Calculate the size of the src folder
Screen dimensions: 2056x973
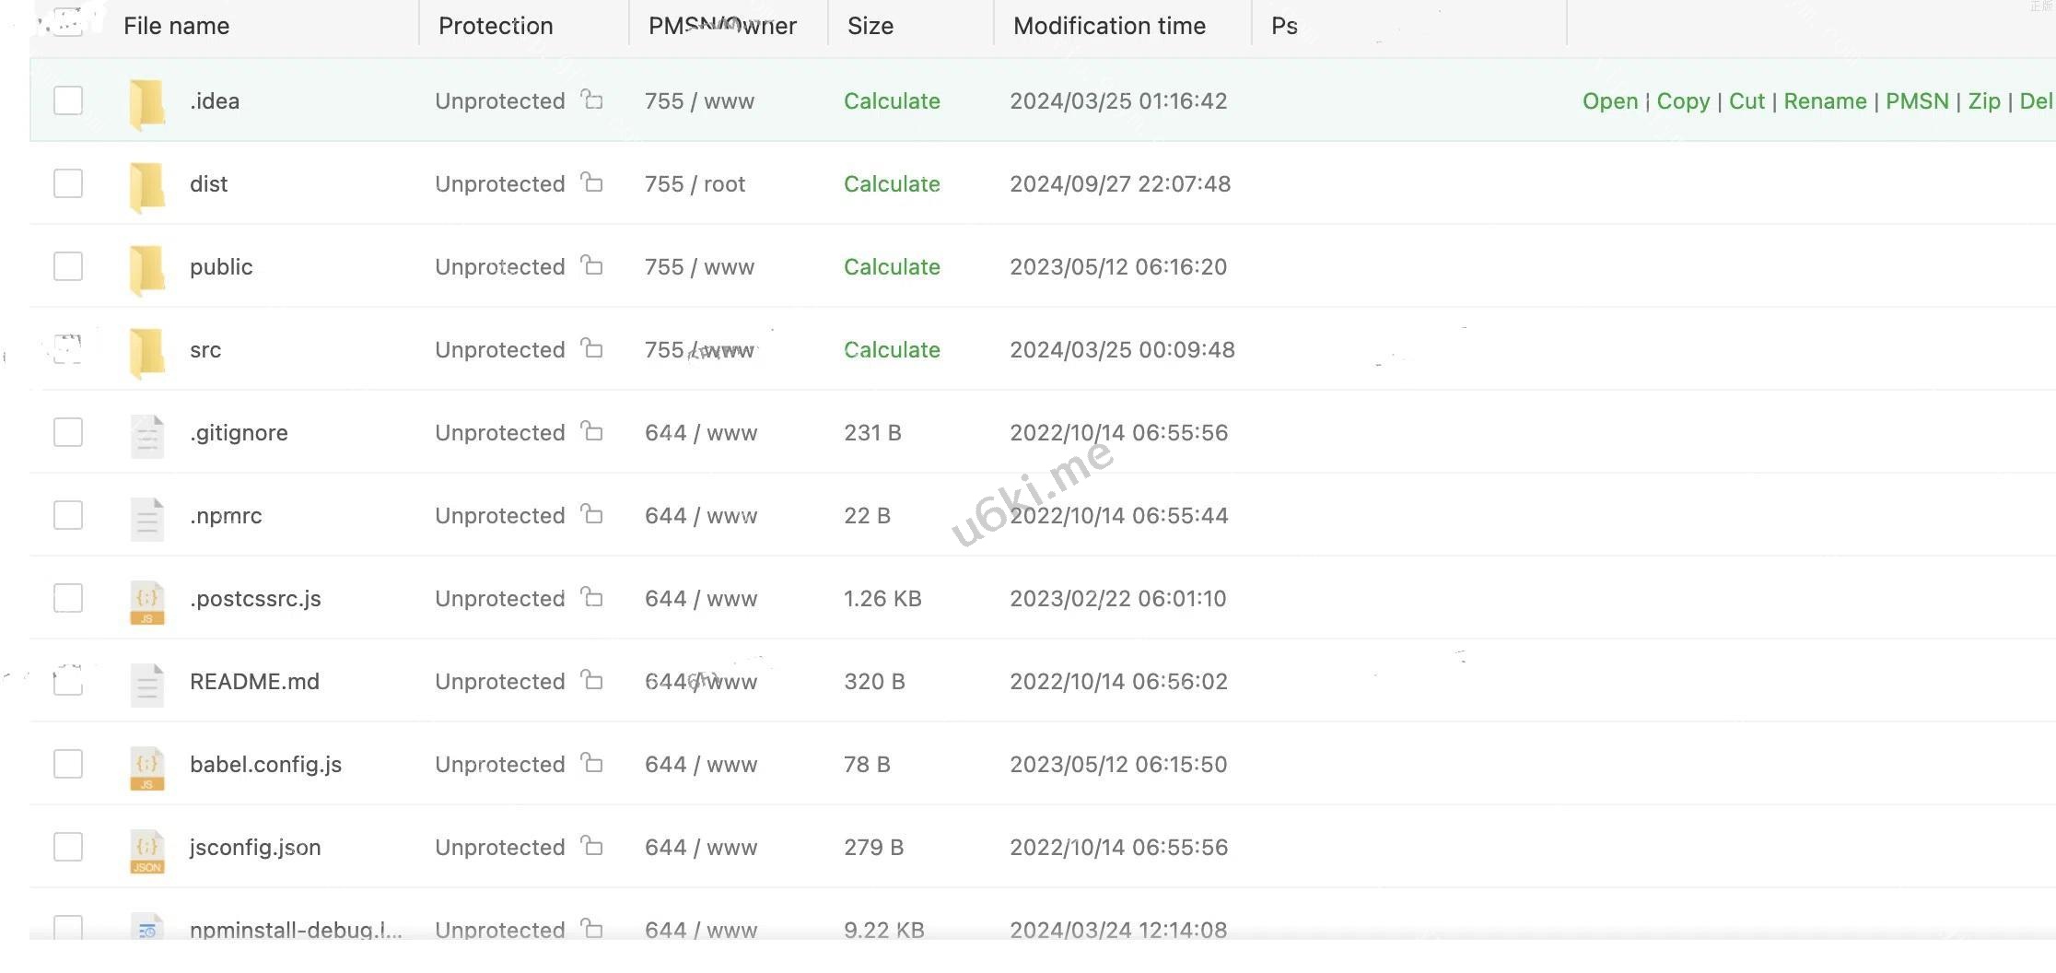[892, 350]
